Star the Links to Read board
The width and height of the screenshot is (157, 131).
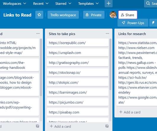click(x=39, y=15)
